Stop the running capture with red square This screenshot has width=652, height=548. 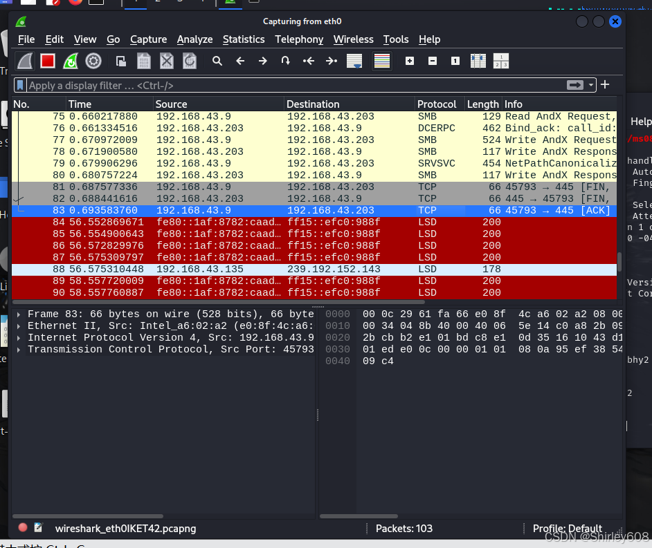coord(48,62)
